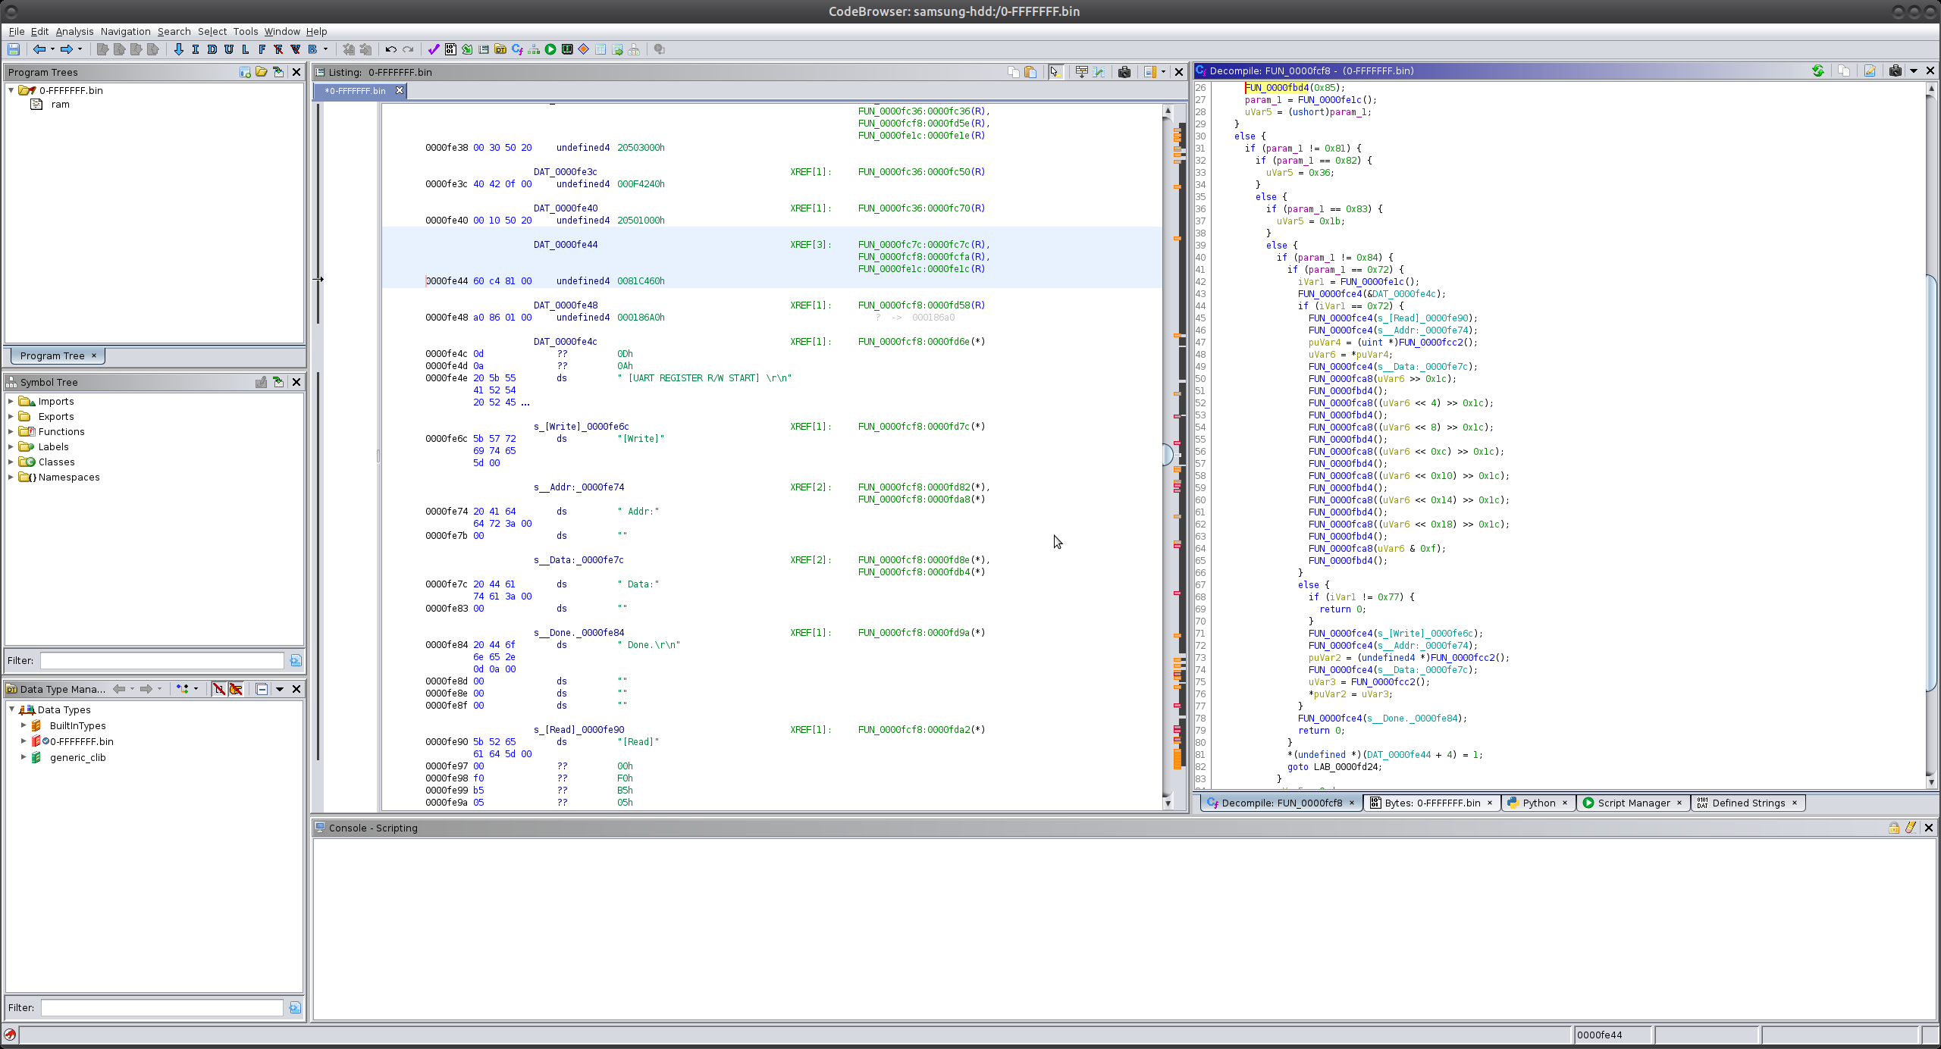The height and width of the screenshot is (1049, 1941).
Task: Open Data Type Manager DT toolbar icon
Action: [500, 49]
